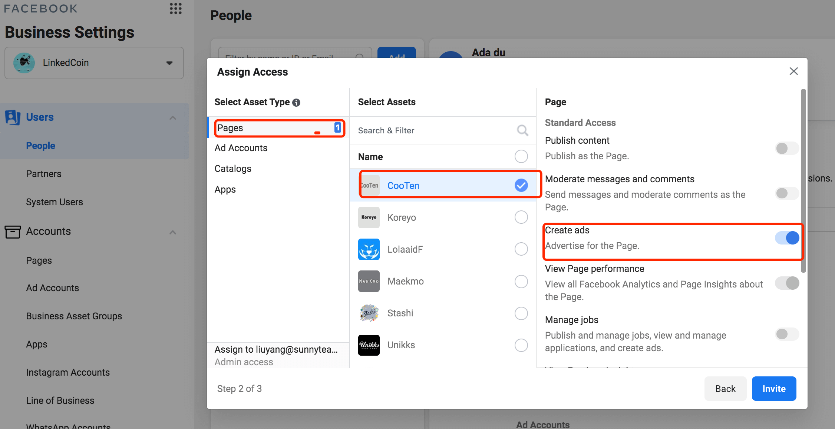
Task: Click the Back button
Action: pos(725,389)
